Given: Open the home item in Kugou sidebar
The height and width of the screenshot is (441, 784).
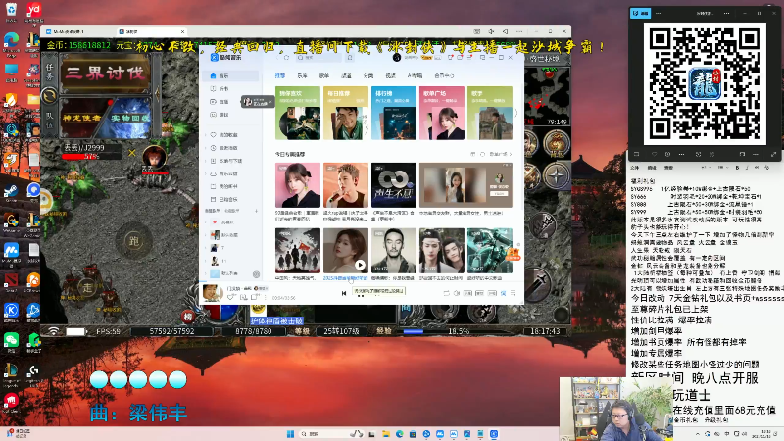Looking at the screenshot, I should point(231,76).
